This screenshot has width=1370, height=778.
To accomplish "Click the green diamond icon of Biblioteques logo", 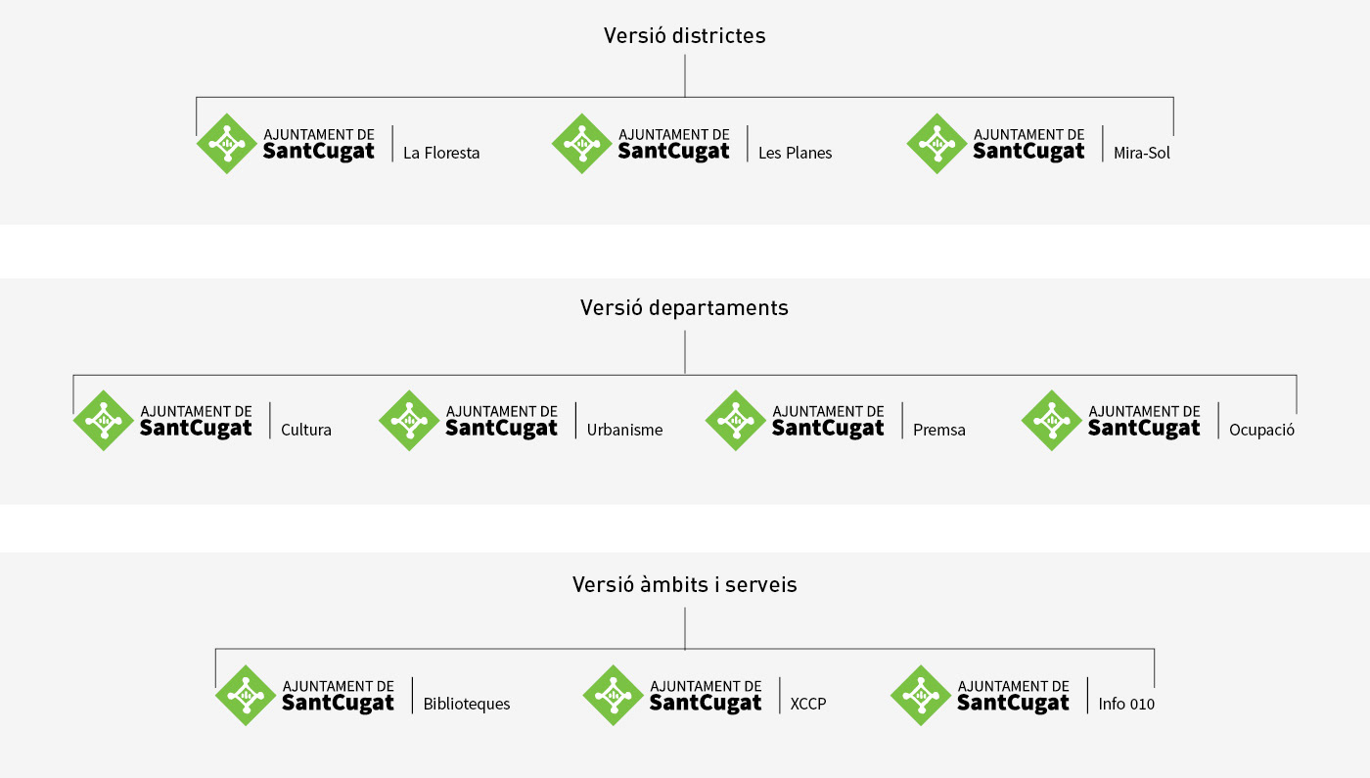I will tap(246, 696).
